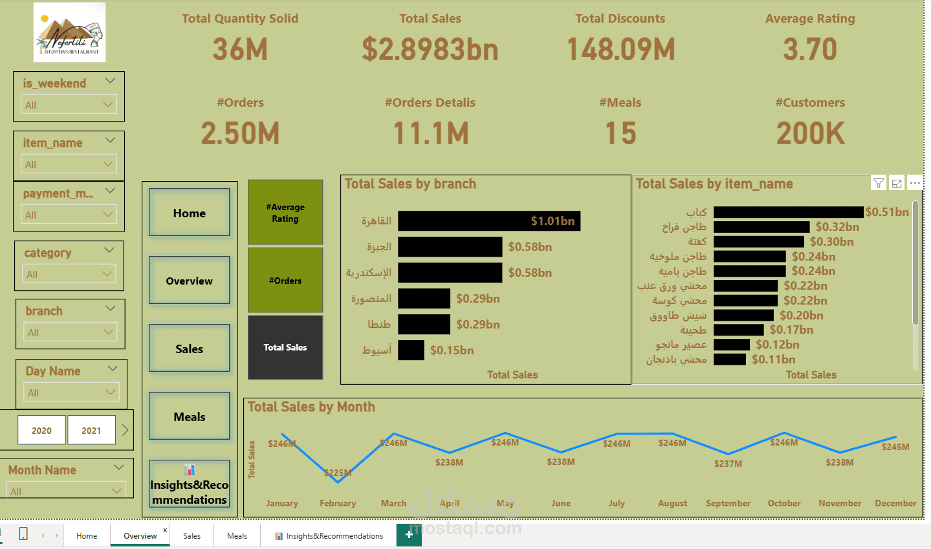Open the Day Name All dropdown
This screenshot has height=549, width=931.
click(71, 393)
